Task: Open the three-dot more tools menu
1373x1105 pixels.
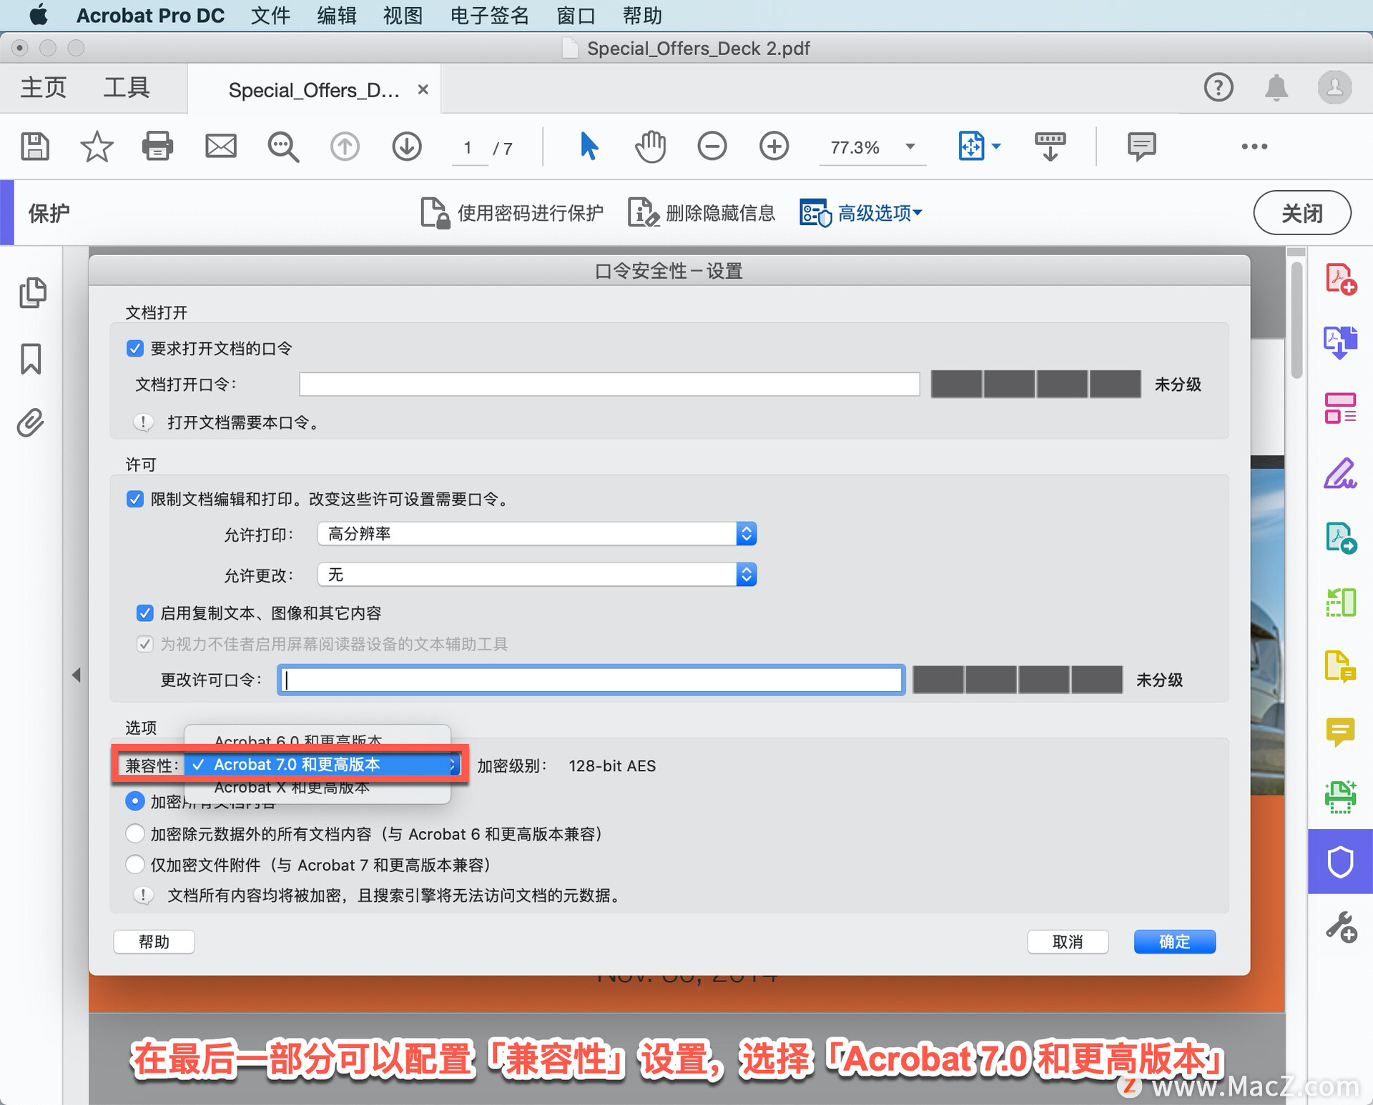Action: (x=1254, y=147)
